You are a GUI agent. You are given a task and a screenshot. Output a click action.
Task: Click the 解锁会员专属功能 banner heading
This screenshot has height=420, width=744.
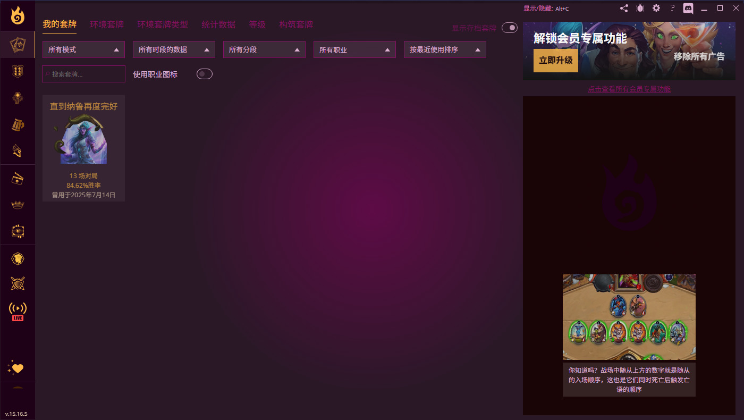pos(580,38)
